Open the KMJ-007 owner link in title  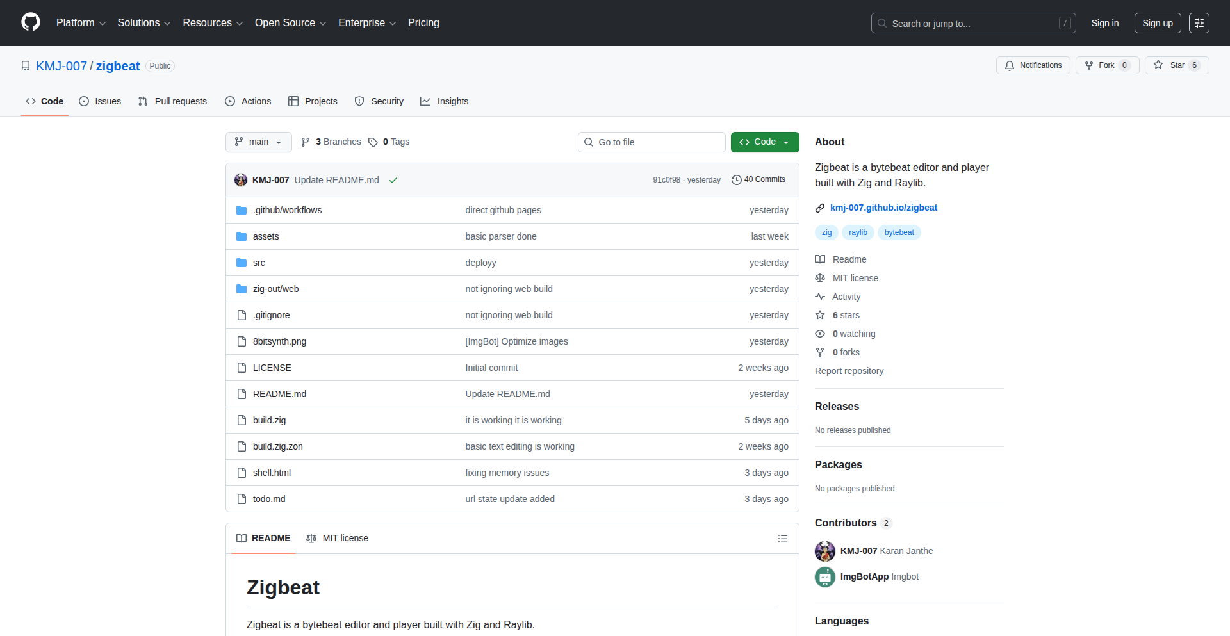point(61,66)
